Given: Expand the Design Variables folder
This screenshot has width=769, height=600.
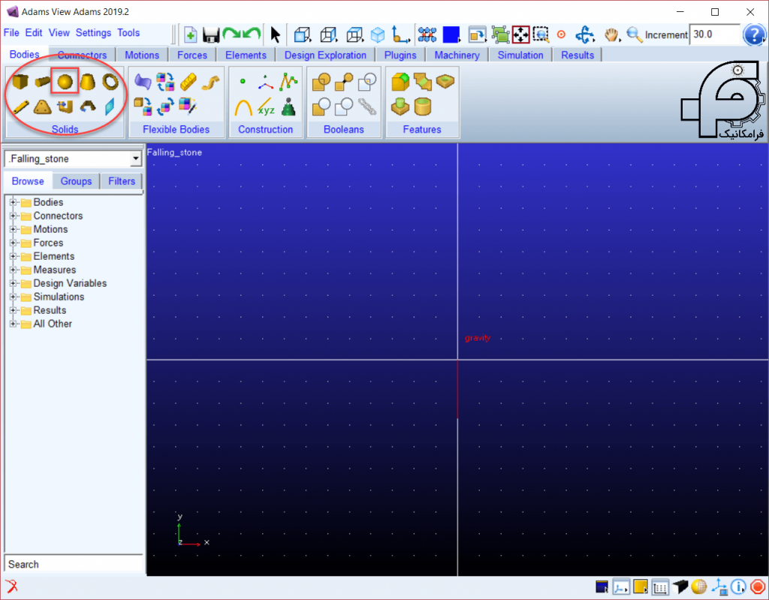Looking at the screenshot, I should (x=14, y=283).
